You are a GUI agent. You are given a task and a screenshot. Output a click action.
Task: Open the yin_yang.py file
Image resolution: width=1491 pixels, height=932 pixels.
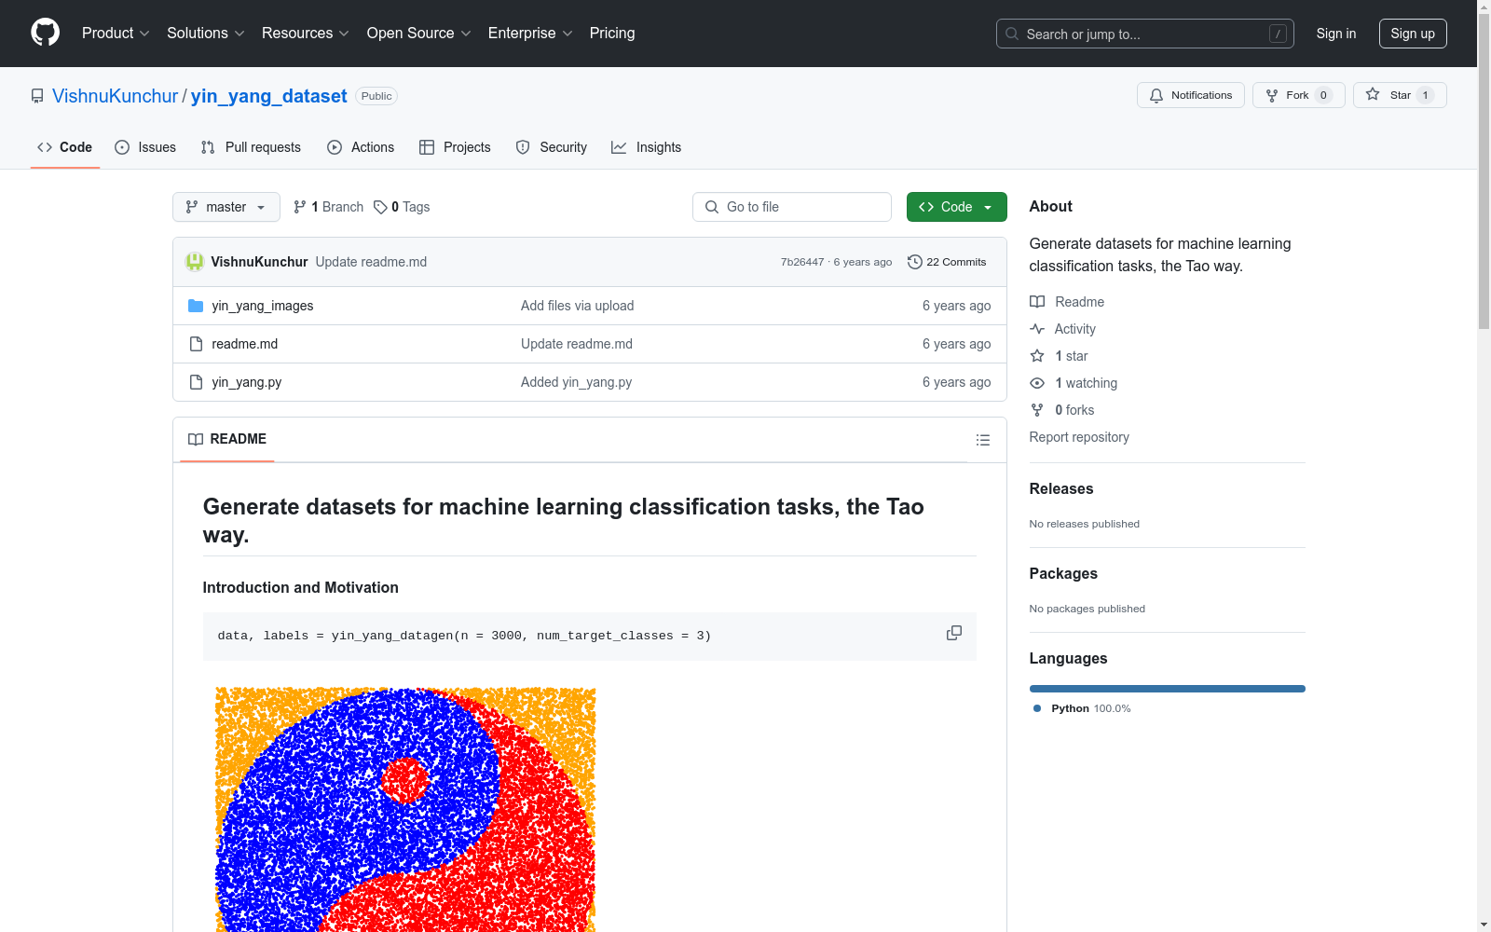pyautogui.click(x=246, y=382)
